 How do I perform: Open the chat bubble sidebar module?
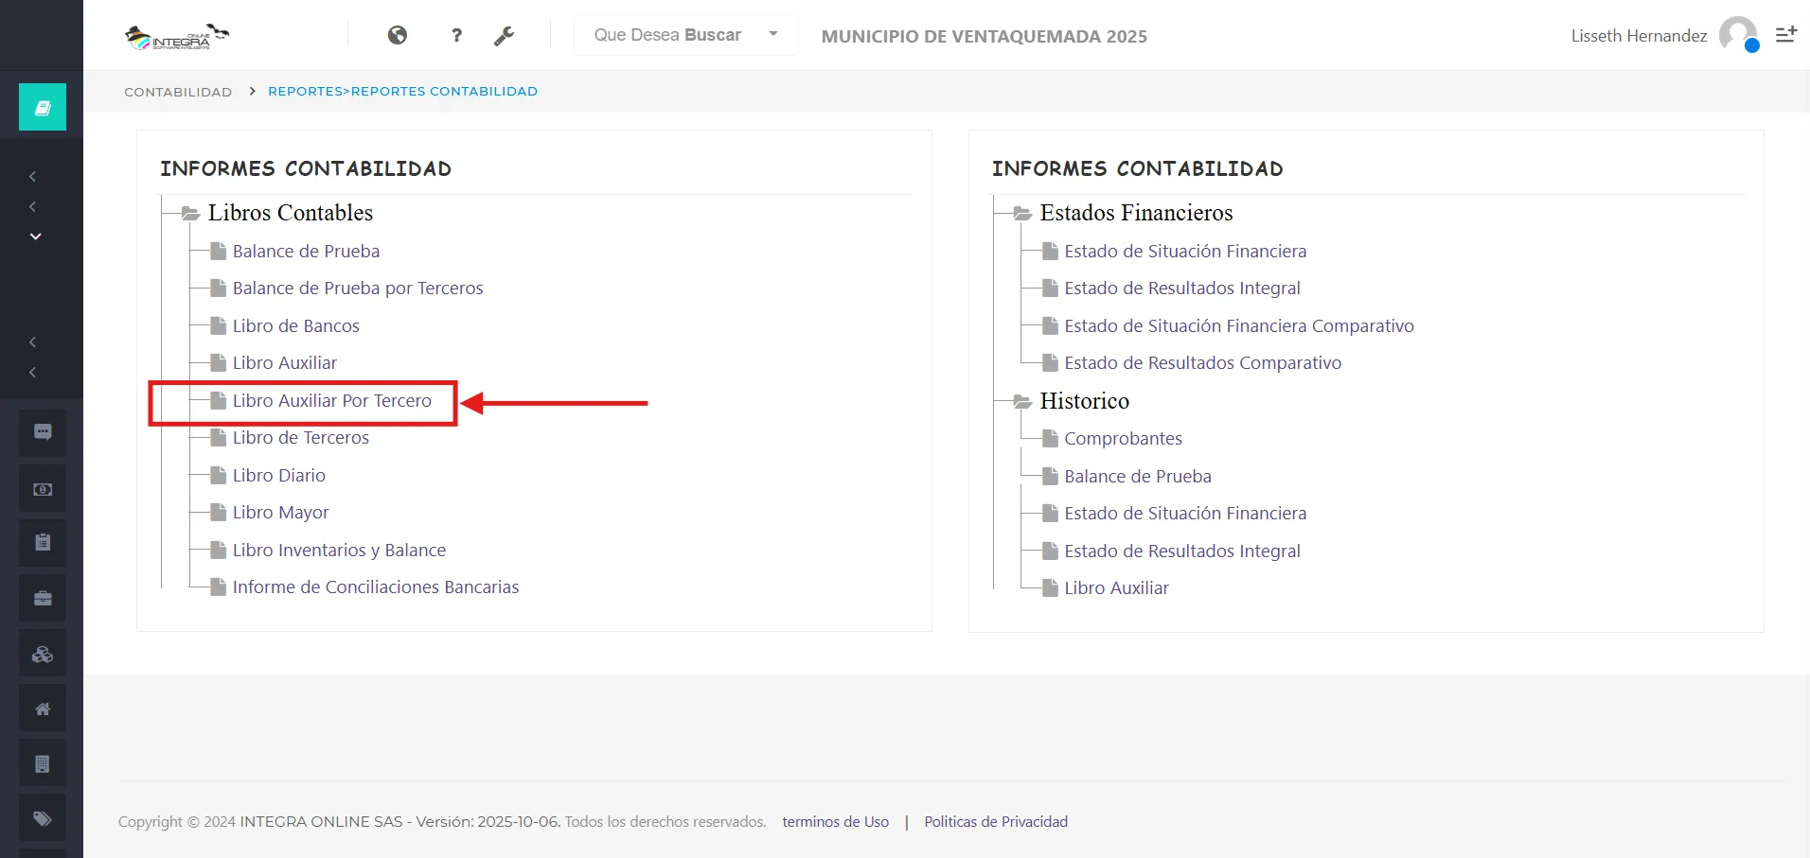pos(43,432)
